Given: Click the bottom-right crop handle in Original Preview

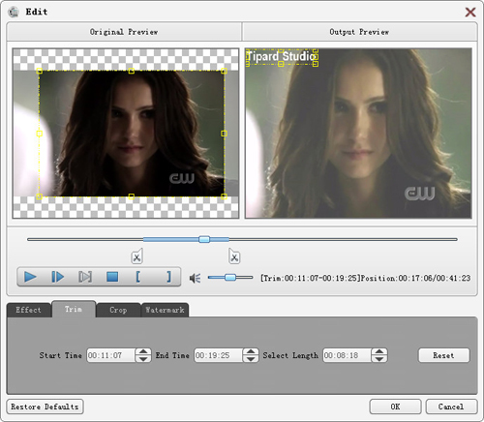Looking at the screenshot, I should pyautogui.click(x=224, y=196).
